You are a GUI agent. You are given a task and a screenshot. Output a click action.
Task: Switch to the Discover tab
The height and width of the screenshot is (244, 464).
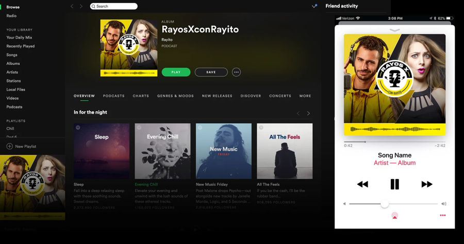pos(251,96)
